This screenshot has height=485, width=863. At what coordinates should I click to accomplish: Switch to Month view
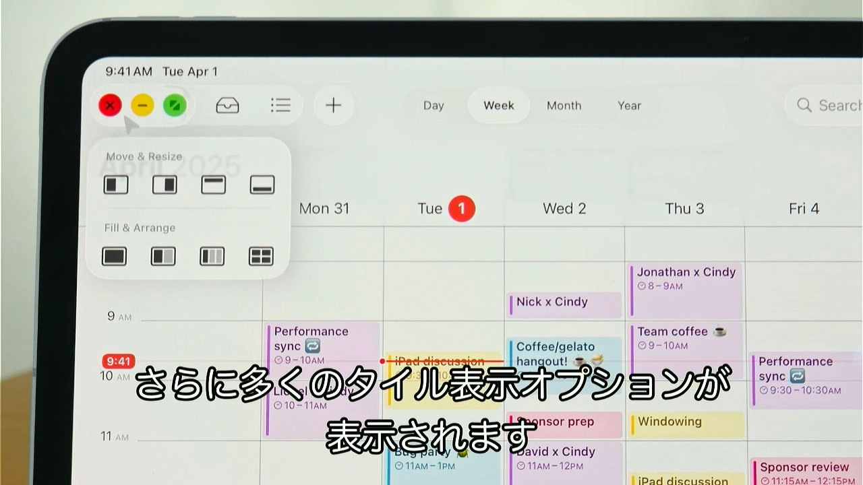(x=564, y=106)
